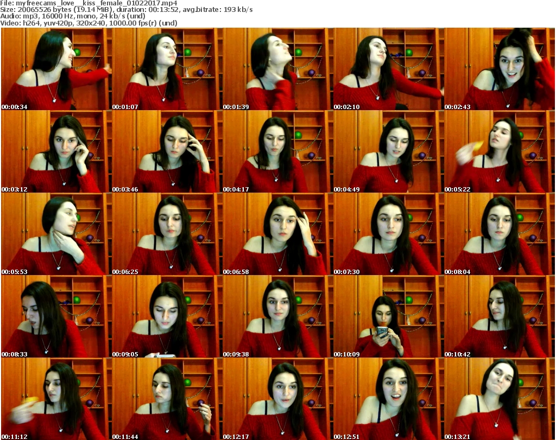The width and height of the screenshot is (556, 440).
Task: Select the thumbnail timestamped 00:08:33
Action: tap(56, 316)
